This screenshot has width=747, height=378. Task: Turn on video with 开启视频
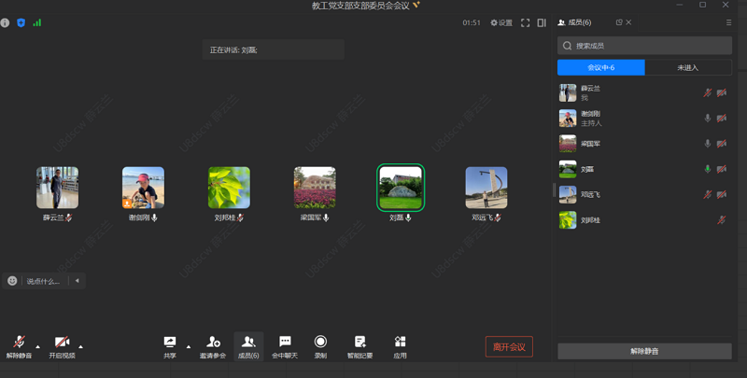62,347
